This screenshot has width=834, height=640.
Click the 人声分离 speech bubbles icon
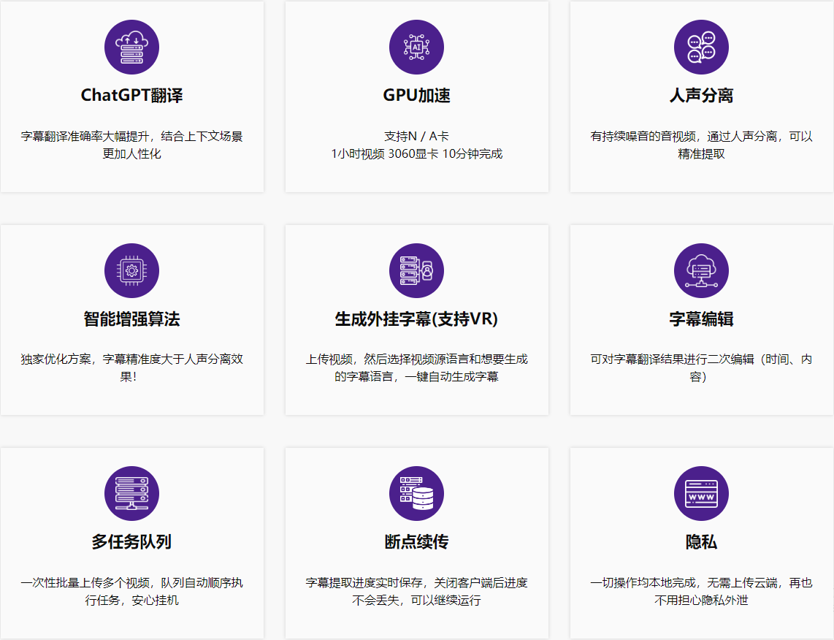[701, 47]
